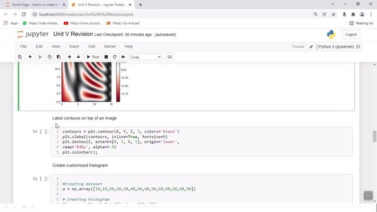Open the Chrome three-dot menu
377x212 pixels.
(x=371, y=14)
